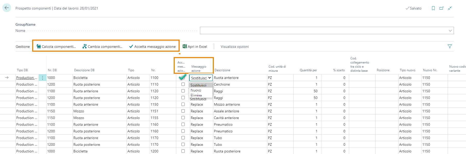Click the collapse page arrows icon
This screenshot has height=154, width=466.
click(450, 8)
